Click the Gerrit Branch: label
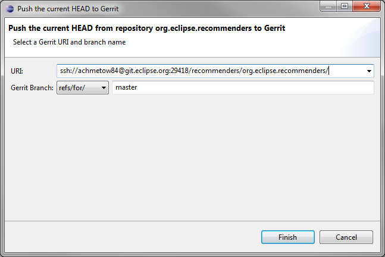 (x=32, y=88)
